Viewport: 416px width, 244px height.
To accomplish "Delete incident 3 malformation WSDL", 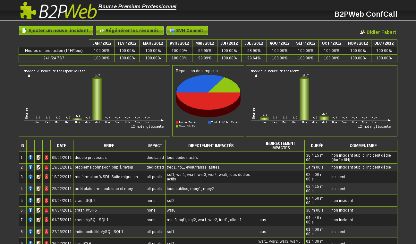I will [x=47, y=177].
